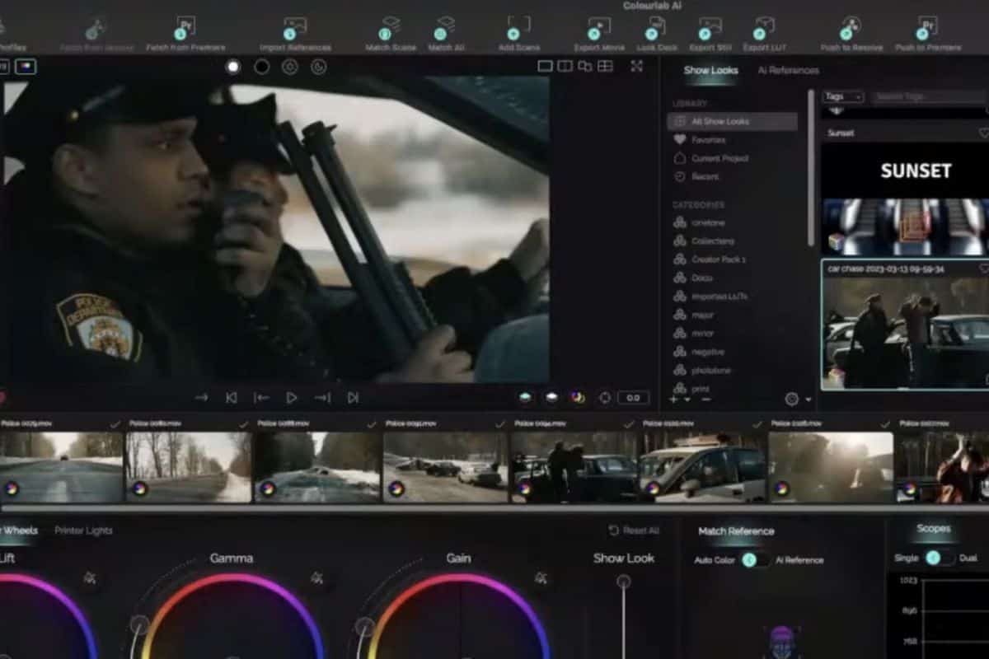Toggle checkmark on third Police clip
The width and height of the screenshot is (989, 659).
click(372, 424)
